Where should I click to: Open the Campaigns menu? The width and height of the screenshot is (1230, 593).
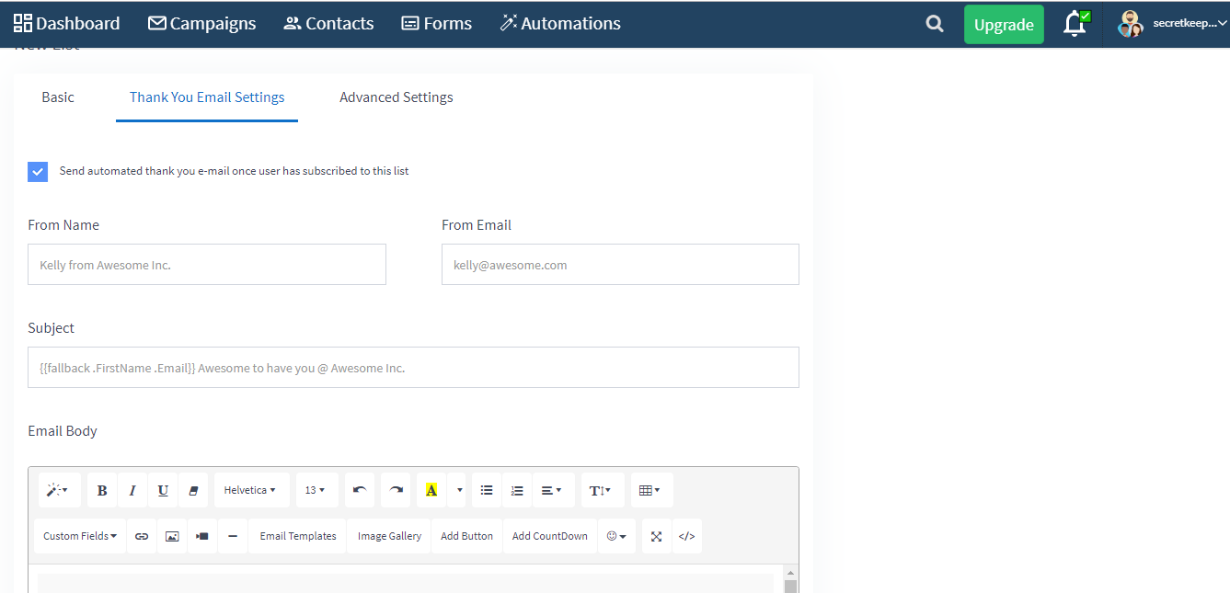click(201, 23)
